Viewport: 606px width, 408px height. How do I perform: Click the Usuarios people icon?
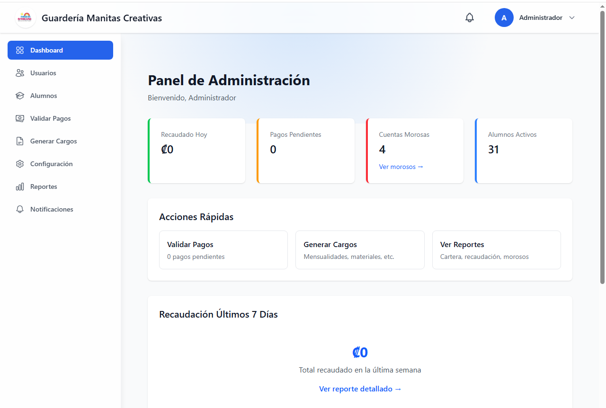tap(20, 73)
